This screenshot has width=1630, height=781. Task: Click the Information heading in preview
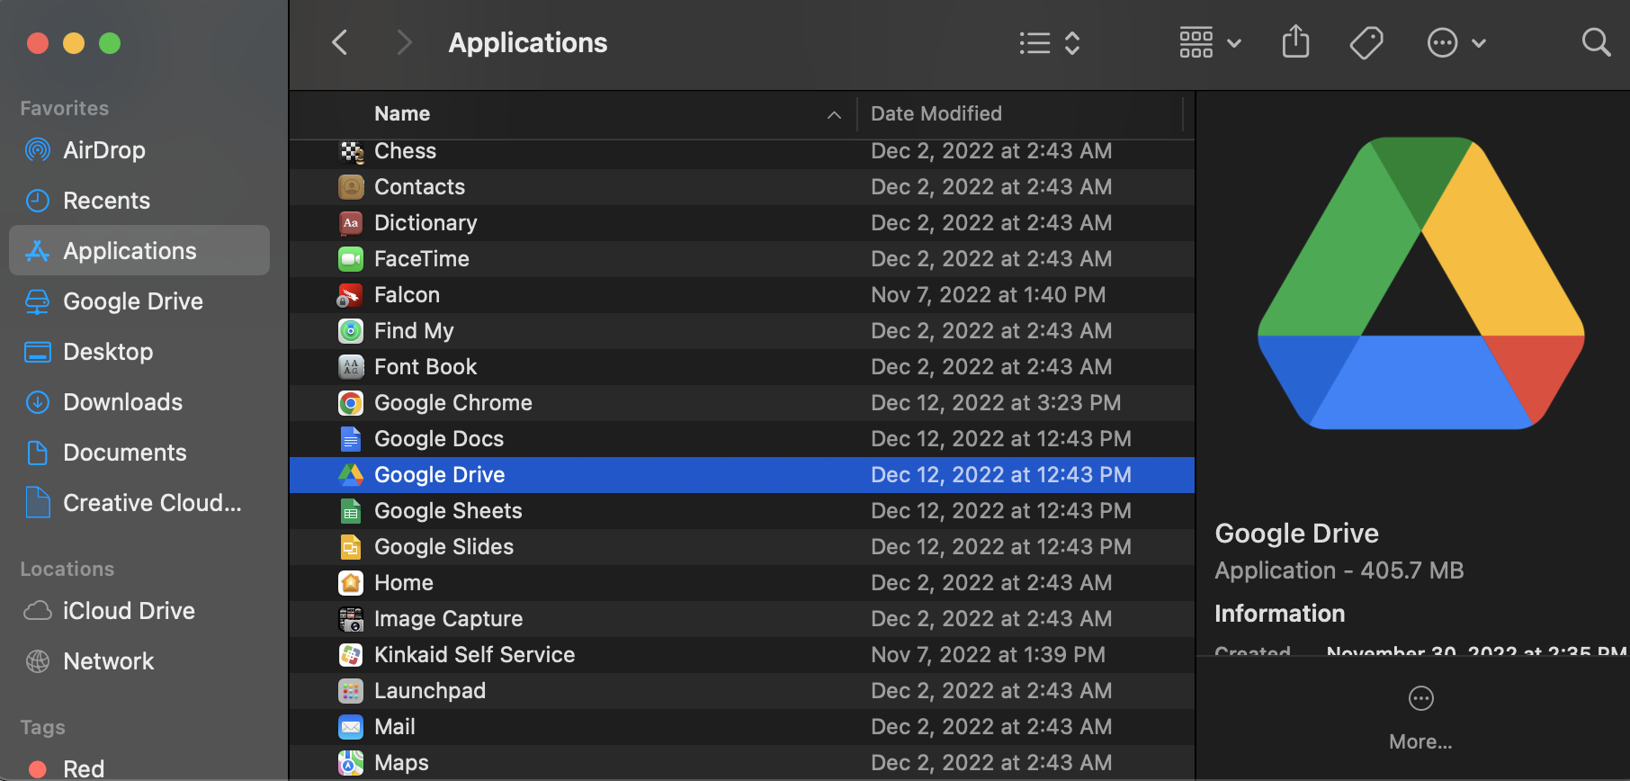(x=1279, y=614)
